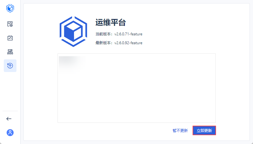Select the highlighted upgrade arrow sidebar icon
The image size is (253, 144).
(10, 66)
